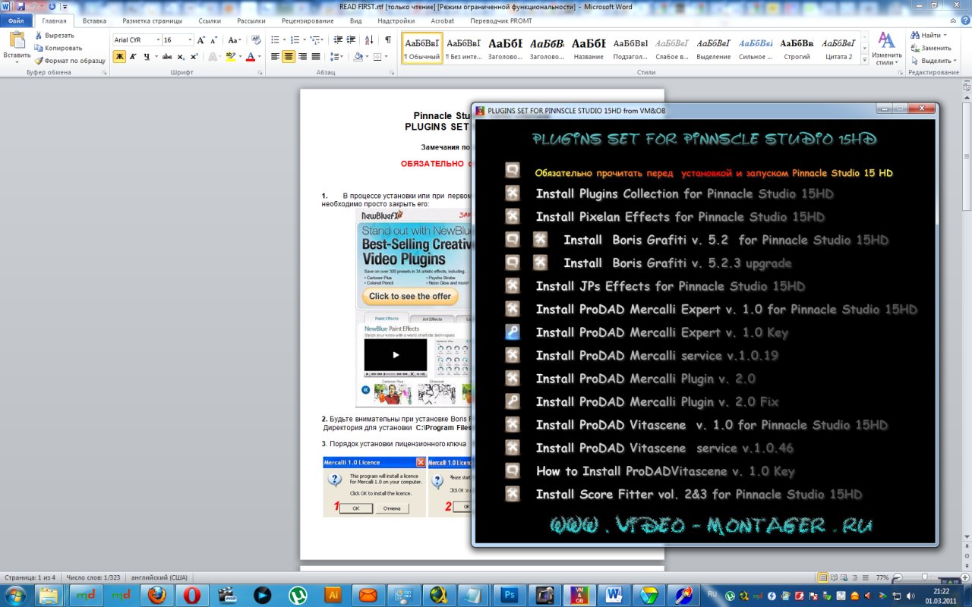
Task: Click icon beside Install Score Fitter vol. 2&3
Action: [x=513, y=494]
